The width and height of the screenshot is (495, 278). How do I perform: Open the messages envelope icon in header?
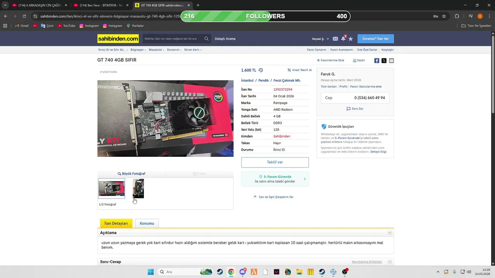(x=335, y=39)
